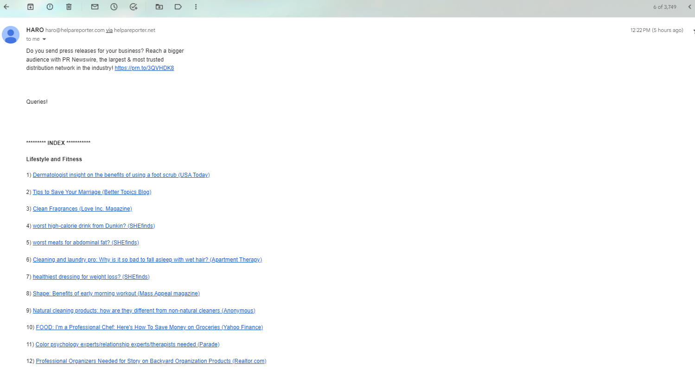
Task: Apply a label to this email
Action: pos(178,7)
